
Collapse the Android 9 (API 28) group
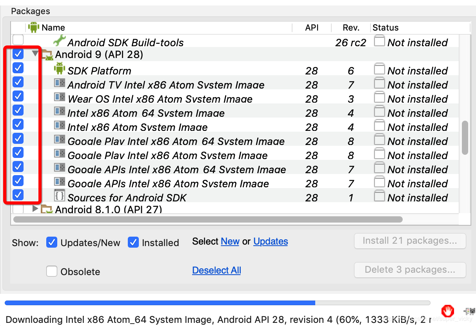(36, 53)
